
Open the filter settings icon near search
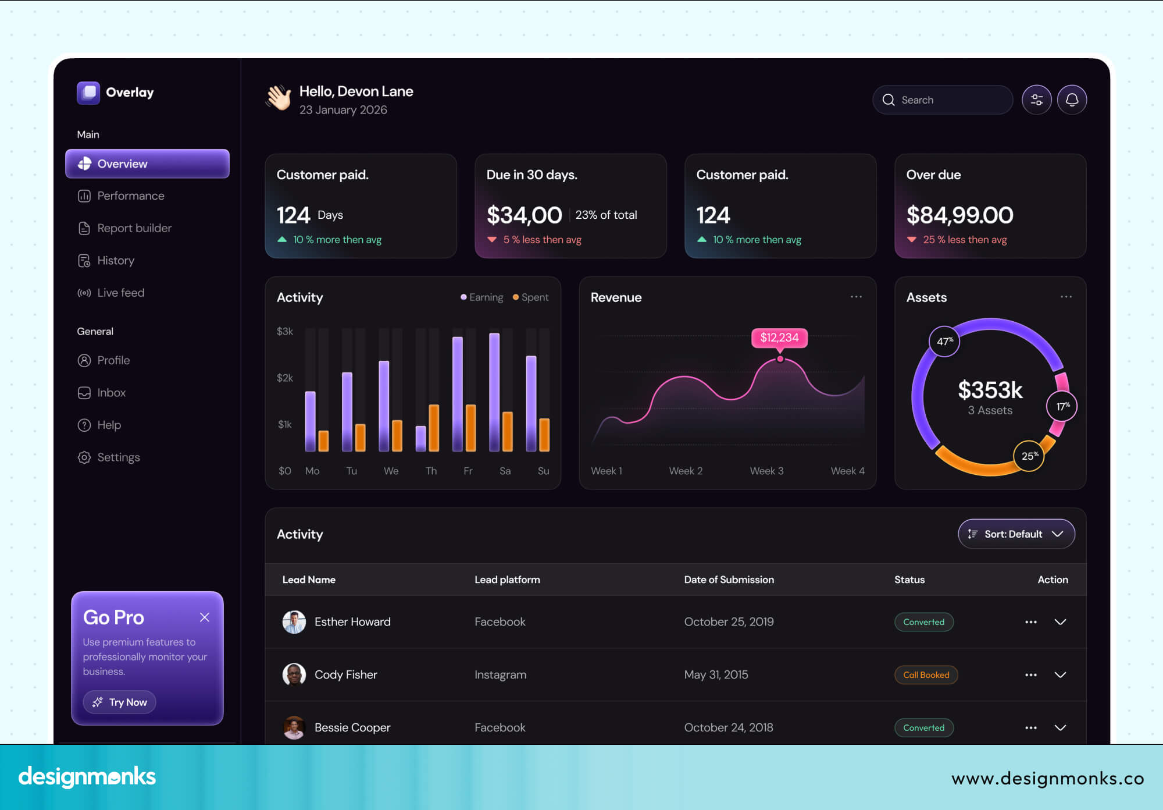(1036, 100)
